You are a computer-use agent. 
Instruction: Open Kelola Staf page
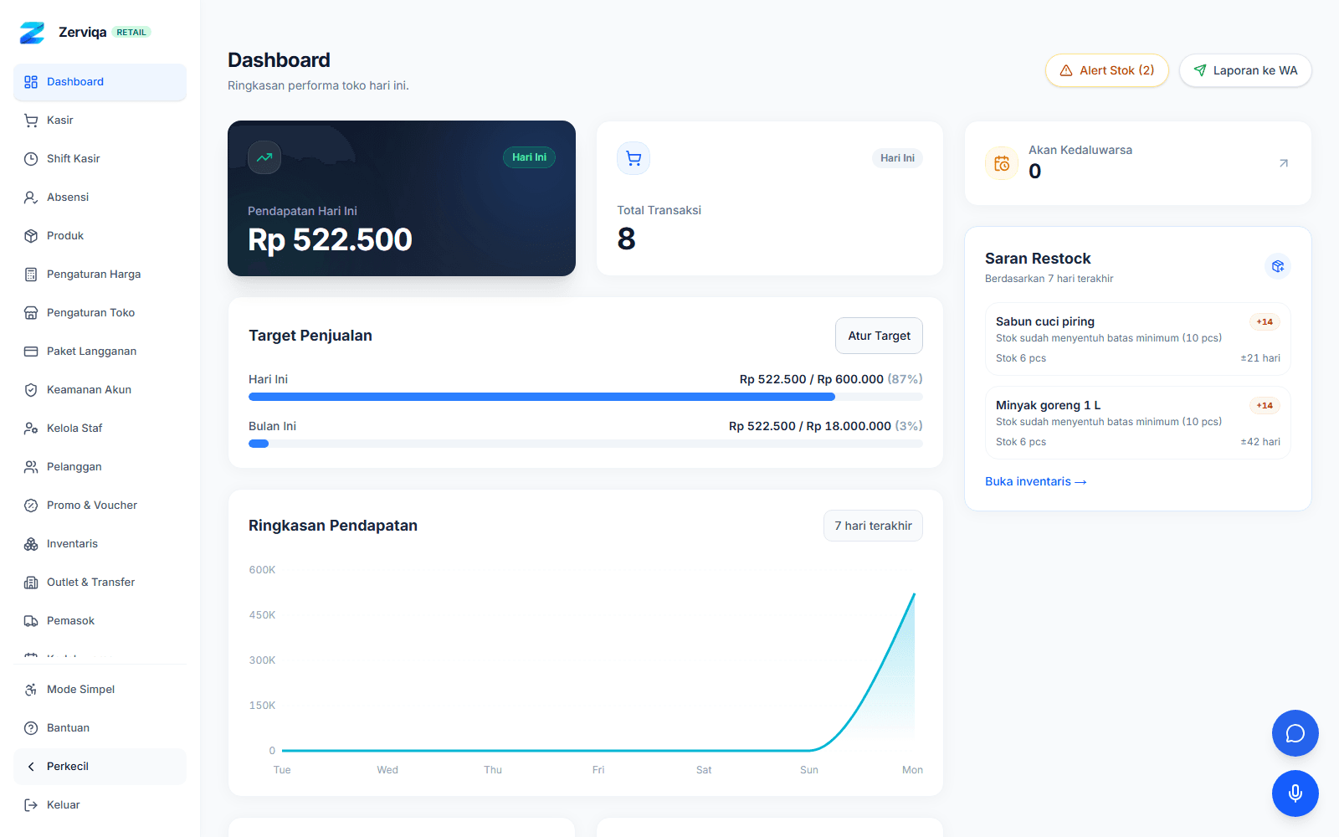tap(100, 429)
